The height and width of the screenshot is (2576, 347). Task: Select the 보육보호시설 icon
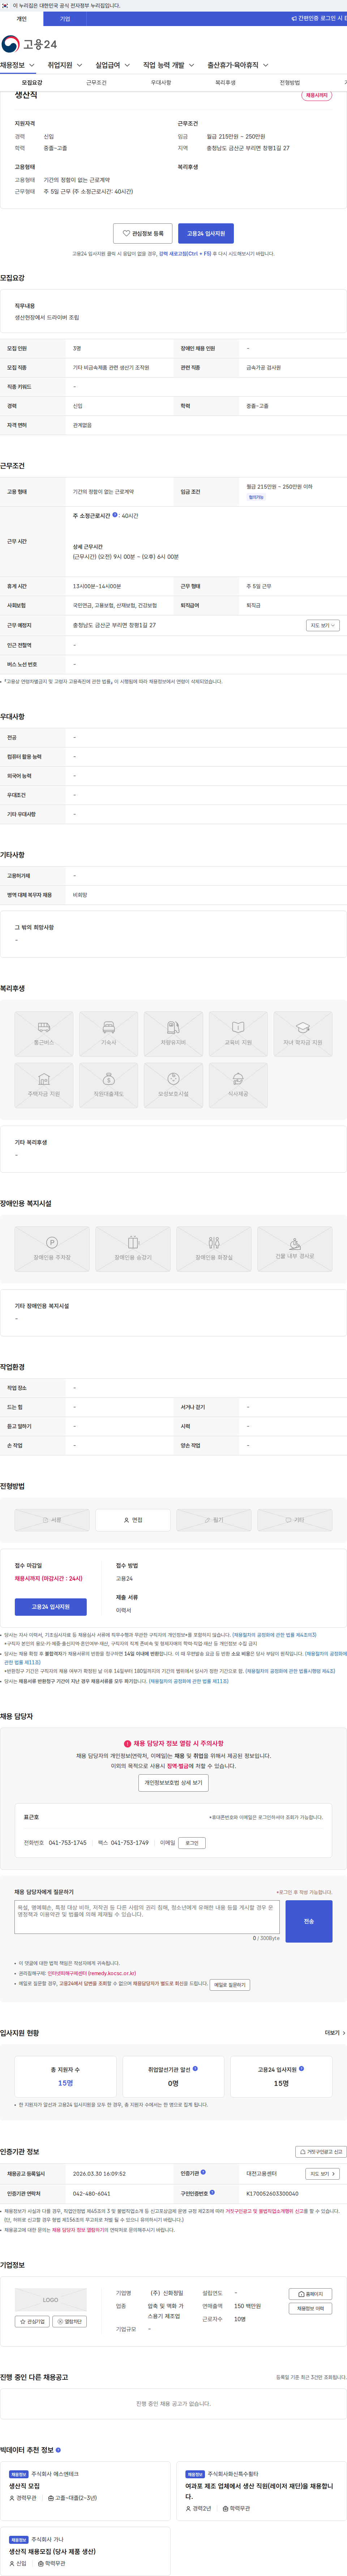coord(173,1085)
